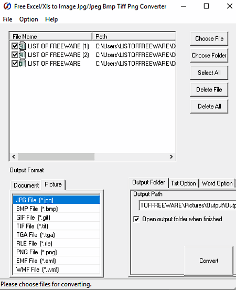Click the Excel icon of LIST OF FREEWARE (1)

[23, 46]
